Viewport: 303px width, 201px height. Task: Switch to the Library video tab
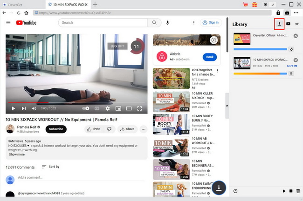pyautogui.click(x=289, y=24)
